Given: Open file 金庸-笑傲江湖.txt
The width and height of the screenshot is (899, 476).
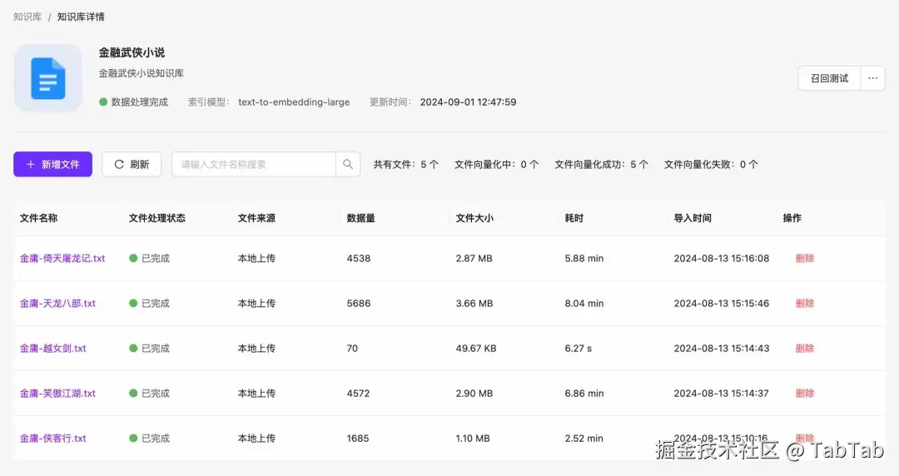Looking at the screenshot, I should [57, 394].
